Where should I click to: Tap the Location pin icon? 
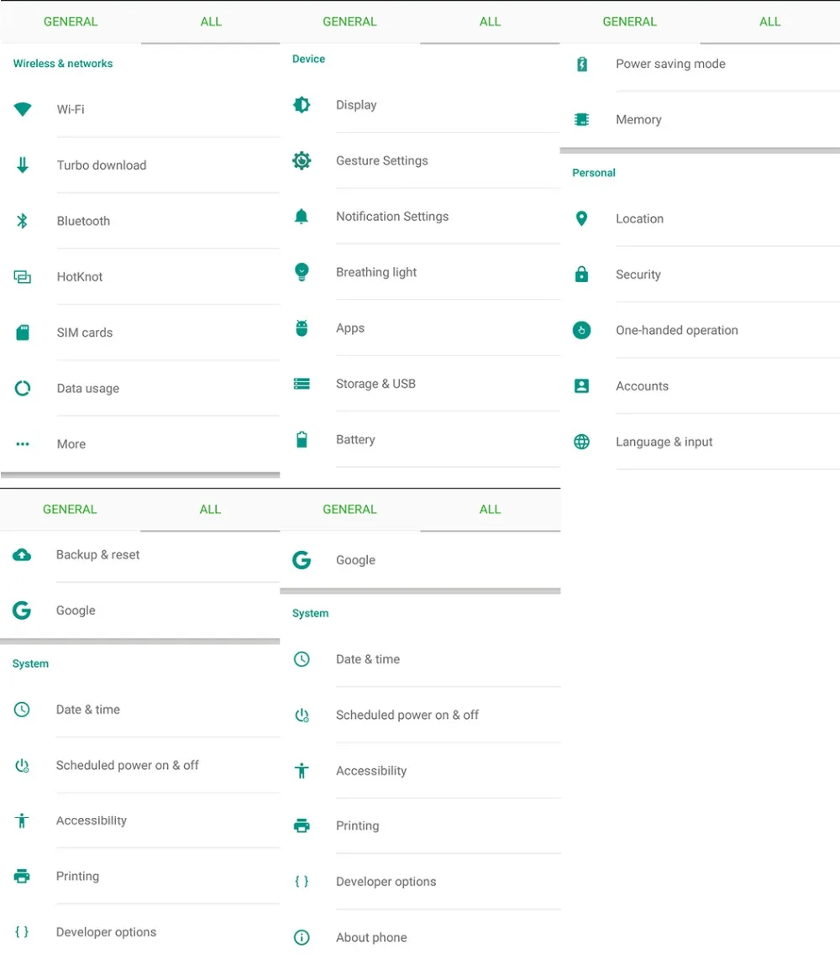click(x=582, y=218)
